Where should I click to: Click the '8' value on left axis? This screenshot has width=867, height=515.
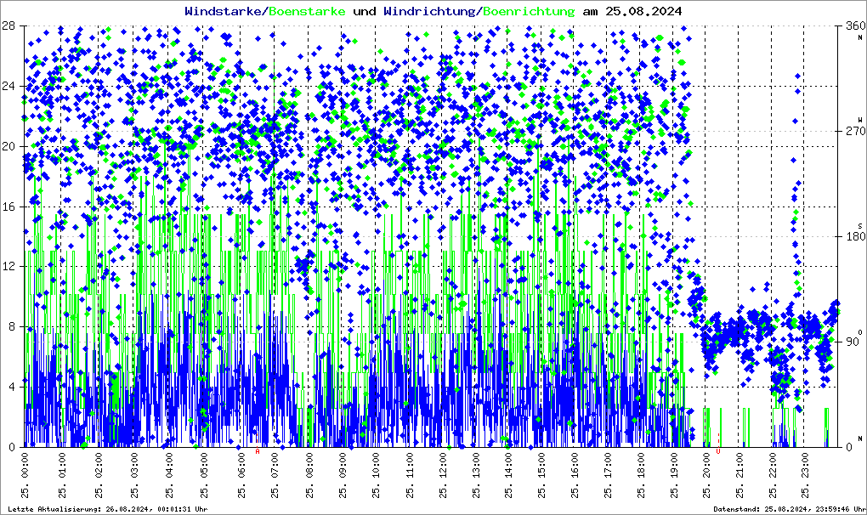11,327
